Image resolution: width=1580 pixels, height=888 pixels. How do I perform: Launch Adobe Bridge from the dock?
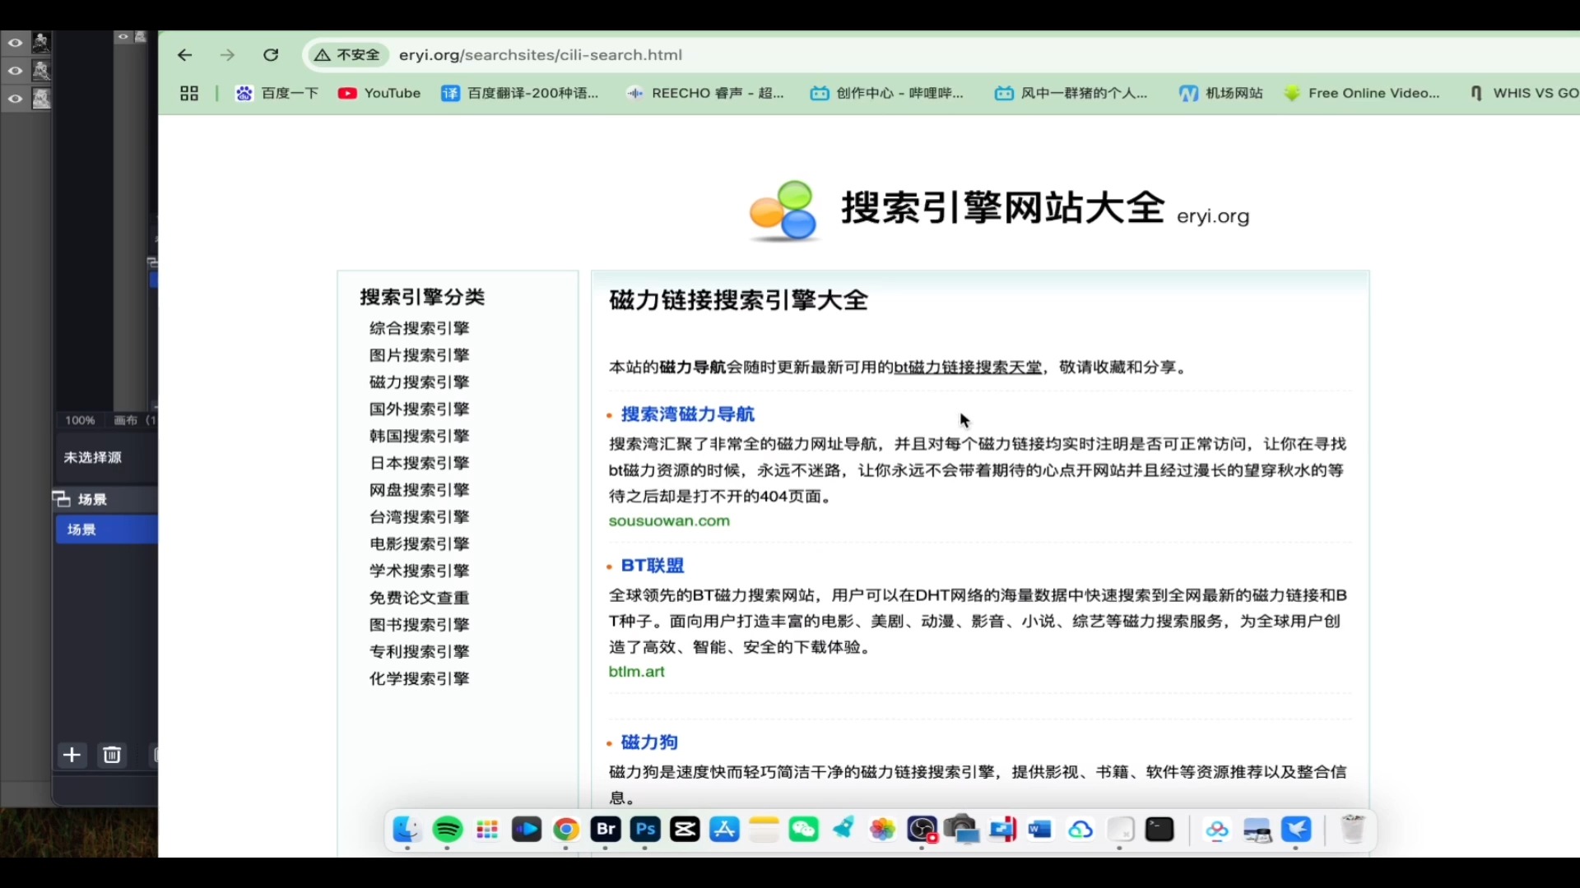coord(605,830)
